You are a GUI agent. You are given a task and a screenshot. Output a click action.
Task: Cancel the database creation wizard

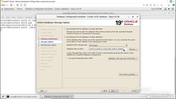tap(134, 91)
